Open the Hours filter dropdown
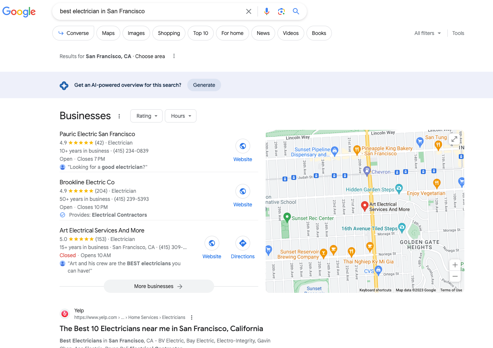The height and width of the screenshot is (348, 493). pos(181,116)
